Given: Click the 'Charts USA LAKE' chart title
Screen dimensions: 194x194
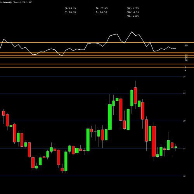Looking at the screenshot, I should coord(22,2).
